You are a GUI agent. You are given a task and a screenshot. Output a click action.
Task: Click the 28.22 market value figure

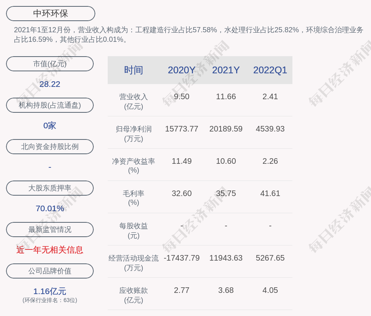[50, 84]
